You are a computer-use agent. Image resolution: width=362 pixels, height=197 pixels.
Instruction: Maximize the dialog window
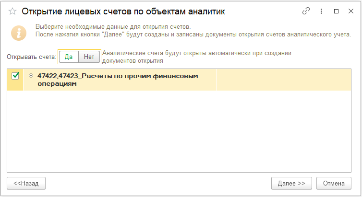click(x=337, y=11)
